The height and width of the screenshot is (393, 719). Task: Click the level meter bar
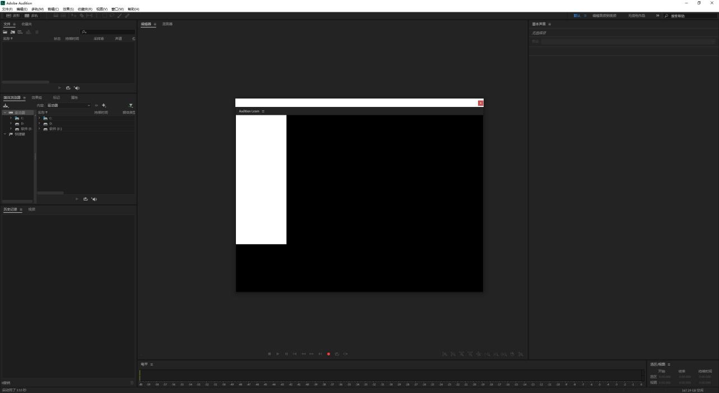[x=391, y=376]
